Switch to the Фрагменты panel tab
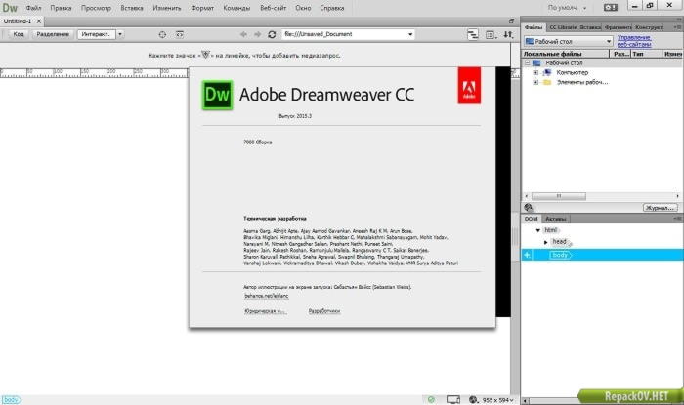 click(x=619, y=27)
